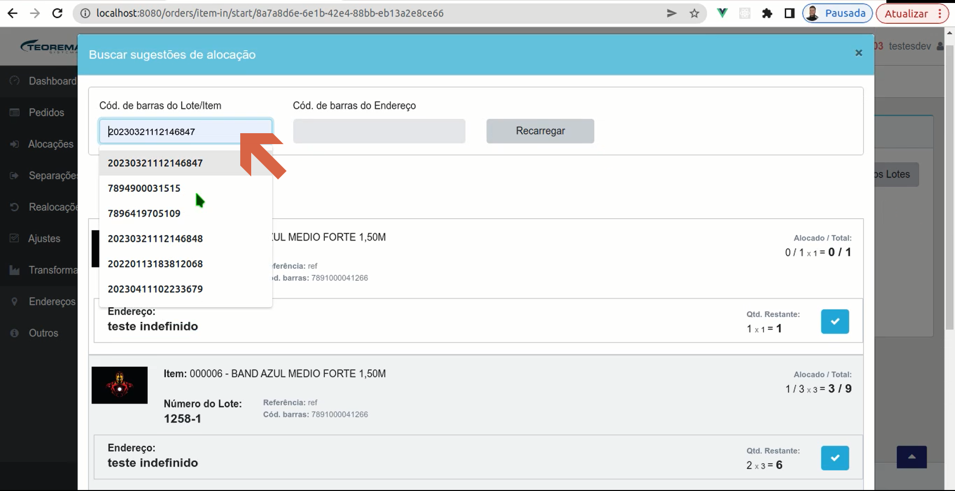The height and width of the screenshot is (491, 955).
Task: Click the Iron Man thumbnail of lot 1258-1
Action: (119, 385)
